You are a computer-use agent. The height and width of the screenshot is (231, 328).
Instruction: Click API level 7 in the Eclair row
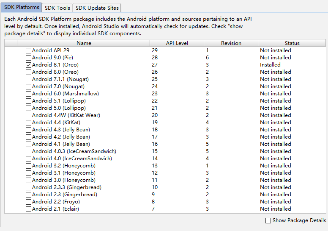coord(153,209)
